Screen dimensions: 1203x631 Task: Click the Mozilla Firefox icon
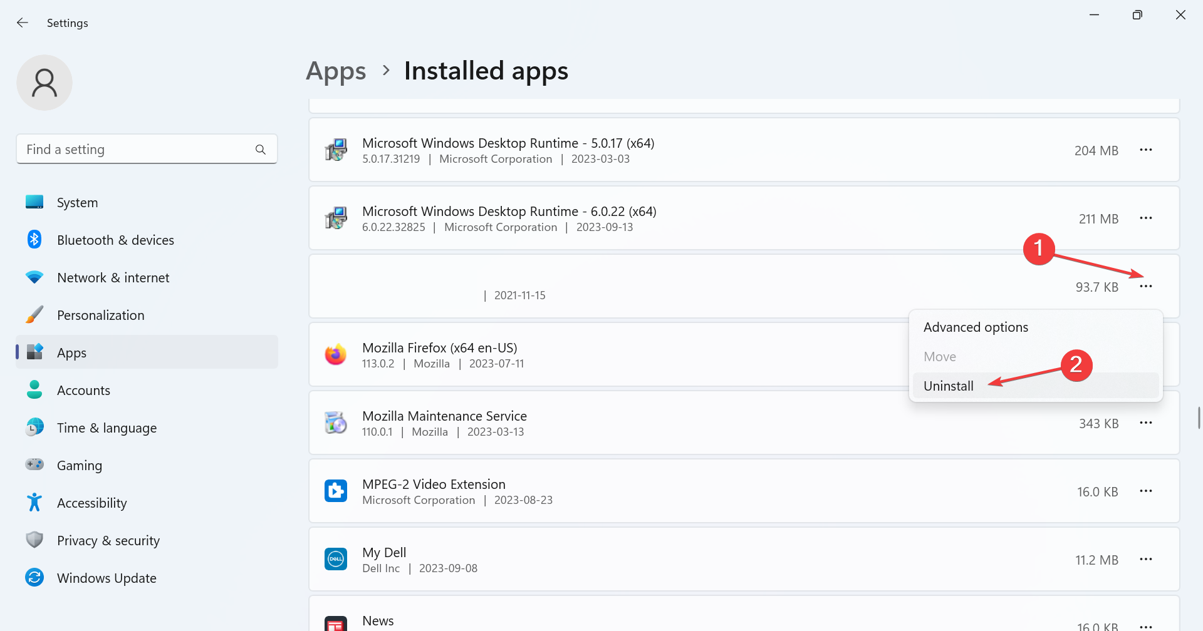[336, 355]
